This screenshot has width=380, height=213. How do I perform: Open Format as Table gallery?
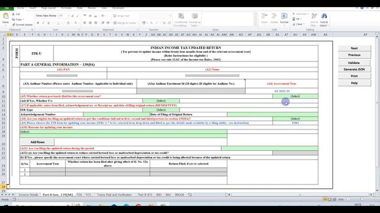194,20
